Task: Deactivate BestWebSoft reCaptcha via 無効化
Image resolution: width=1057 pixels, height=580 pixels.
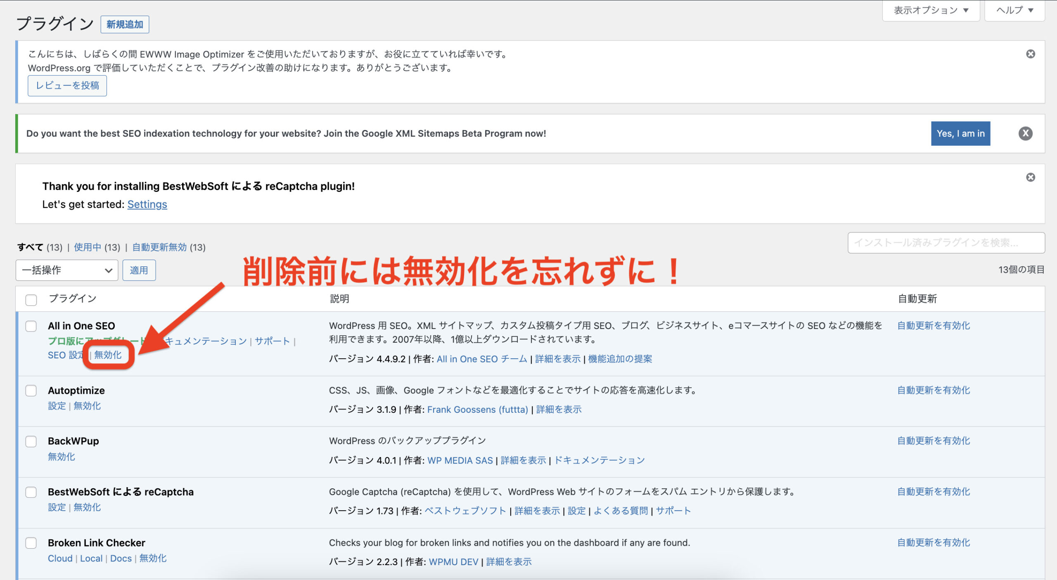Action: click(x=87, y=507)
